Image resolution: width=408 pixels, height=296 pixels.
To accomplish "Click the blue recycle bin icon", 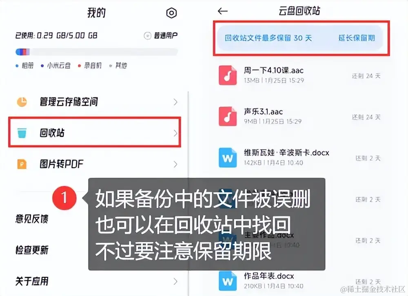I will [22, 133].
